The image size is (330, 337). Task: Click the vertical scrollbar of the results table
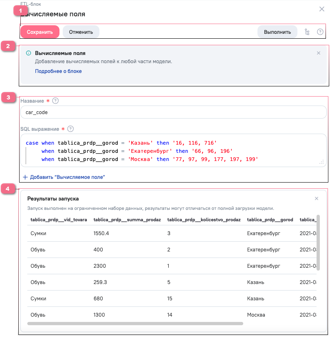[x=318, y=242]
